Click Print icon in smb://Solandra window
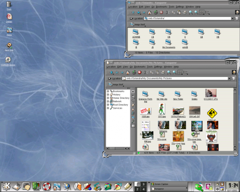 coord(184,12)
